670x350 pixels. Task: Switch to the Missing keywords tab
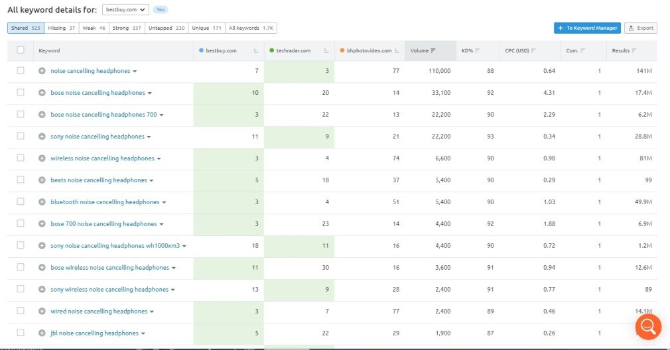click(x=62, y=28)
